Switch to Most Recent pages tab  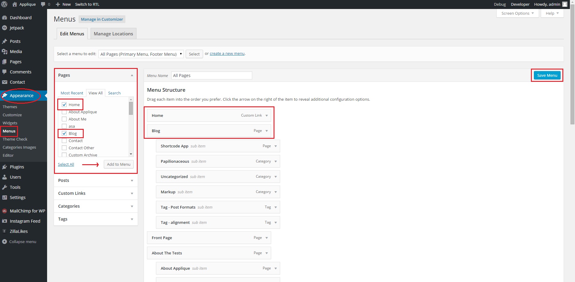point(72,93)
